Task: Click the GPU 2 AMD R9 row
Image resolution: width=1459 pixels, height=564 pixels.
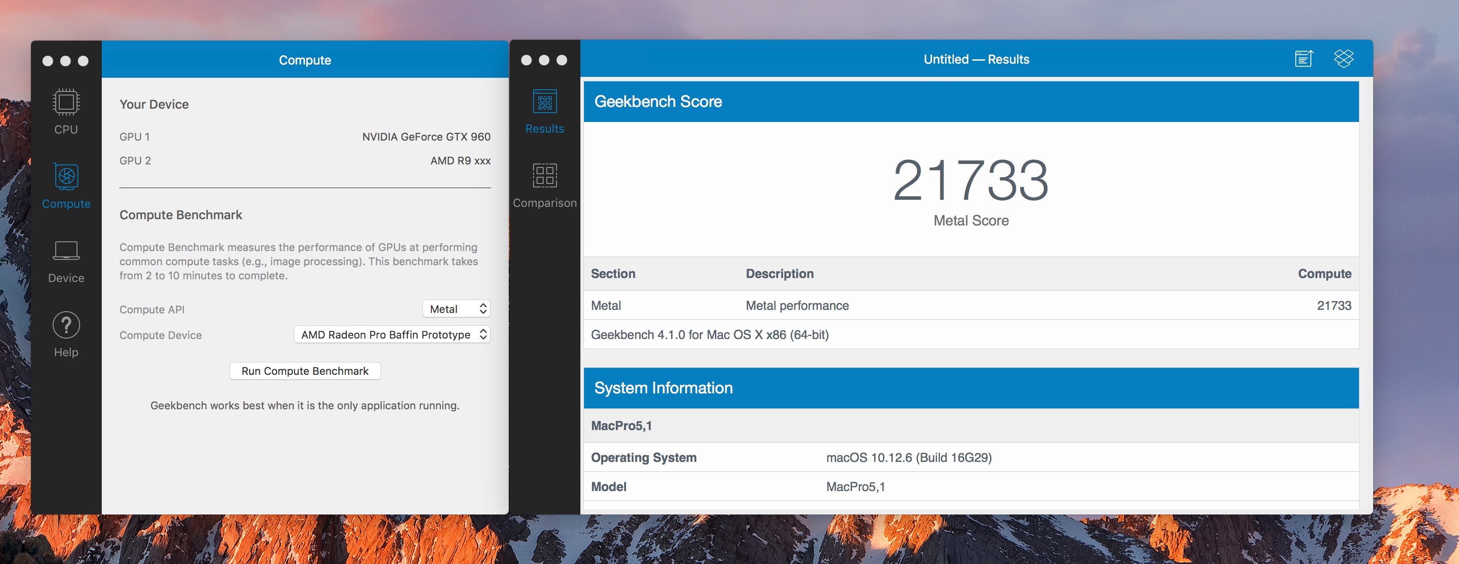Action: pyautogui.click(x=305, y=160)
